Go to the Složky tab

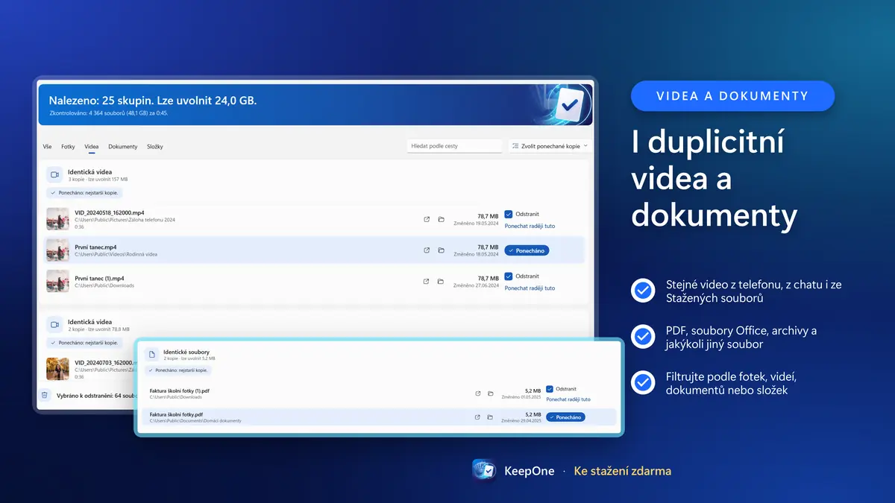tap(155, 147)
